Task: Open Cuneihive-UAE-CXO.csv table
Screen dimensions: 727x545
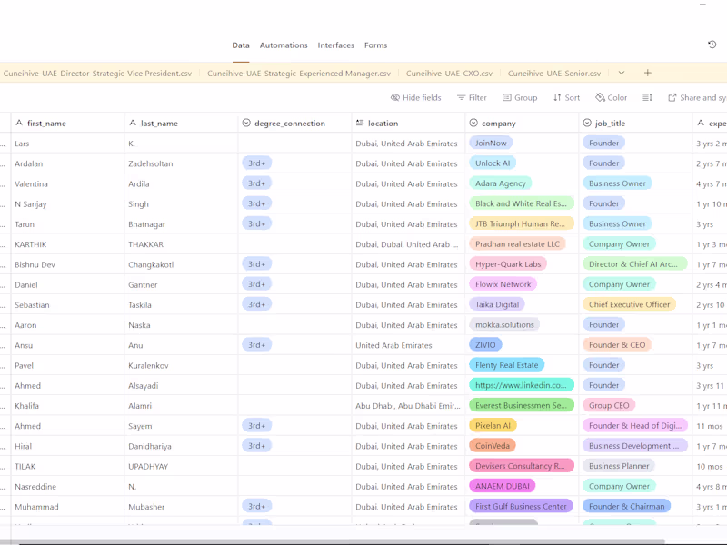Action: click(x=449, y=74)
